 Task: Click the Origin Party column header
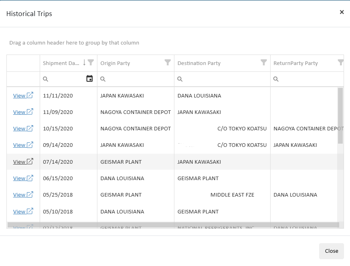115,63
